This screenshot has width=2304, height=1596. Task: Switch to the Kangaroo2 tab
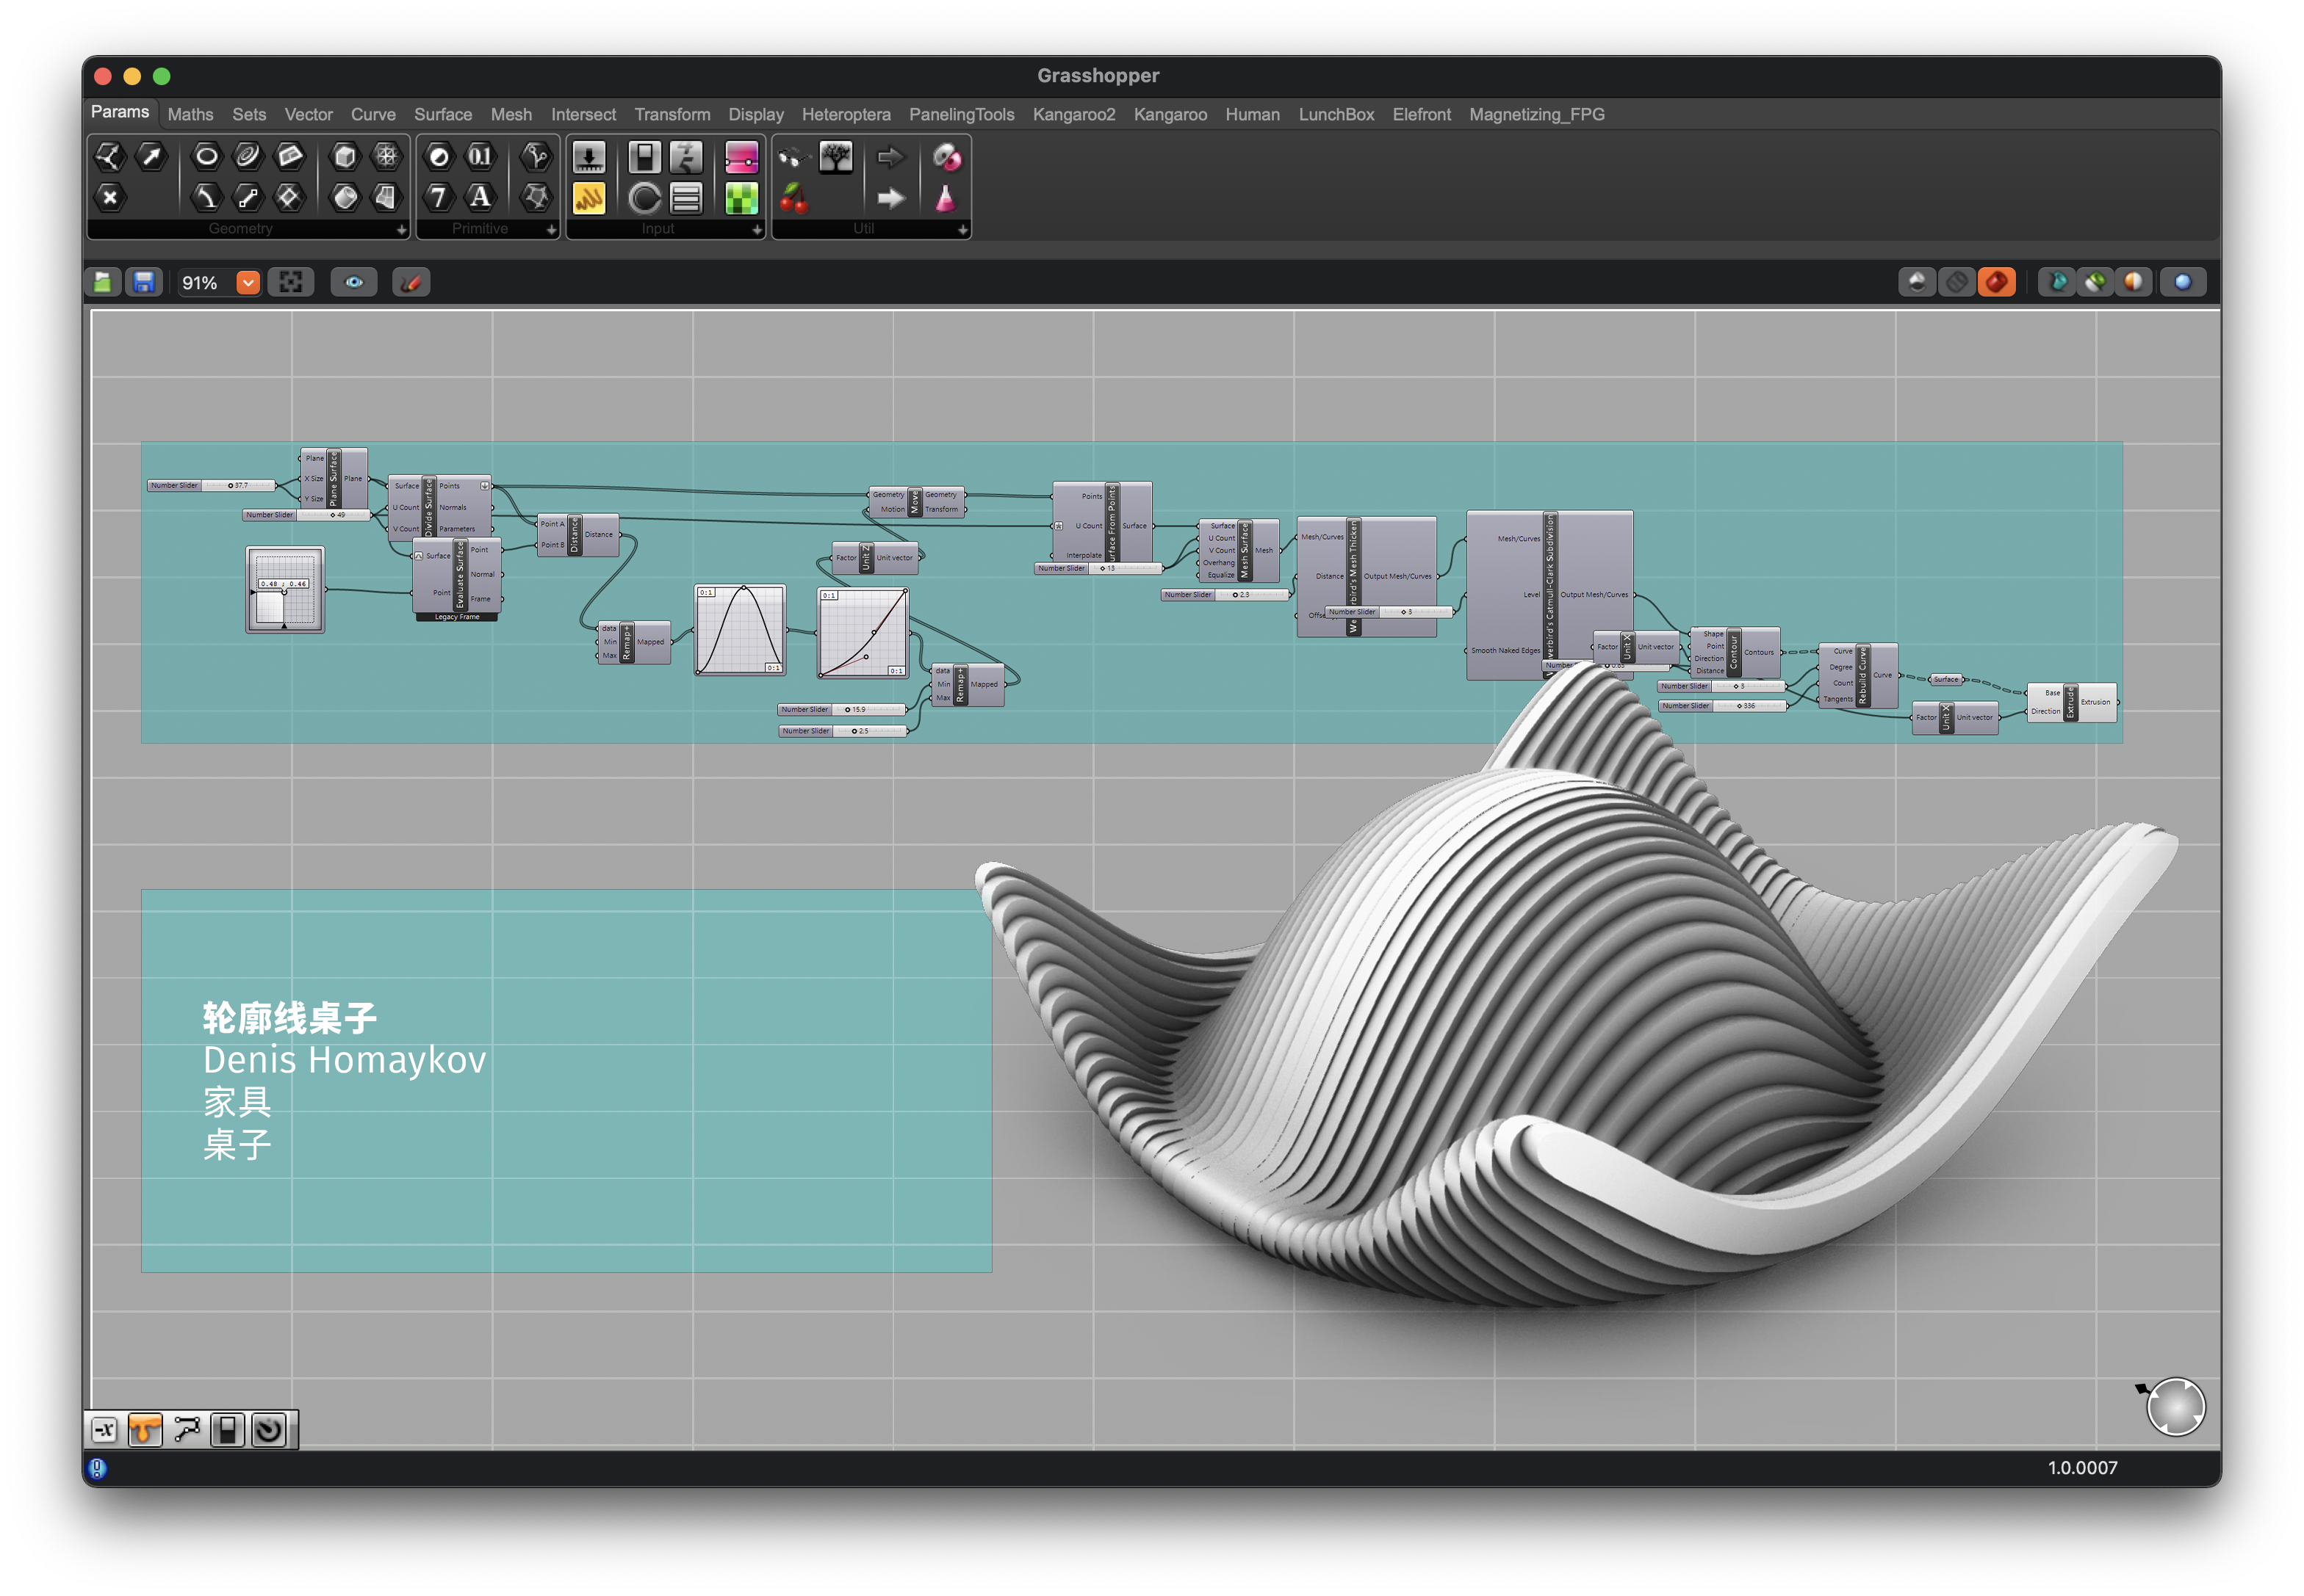(x=1073, y=115)
